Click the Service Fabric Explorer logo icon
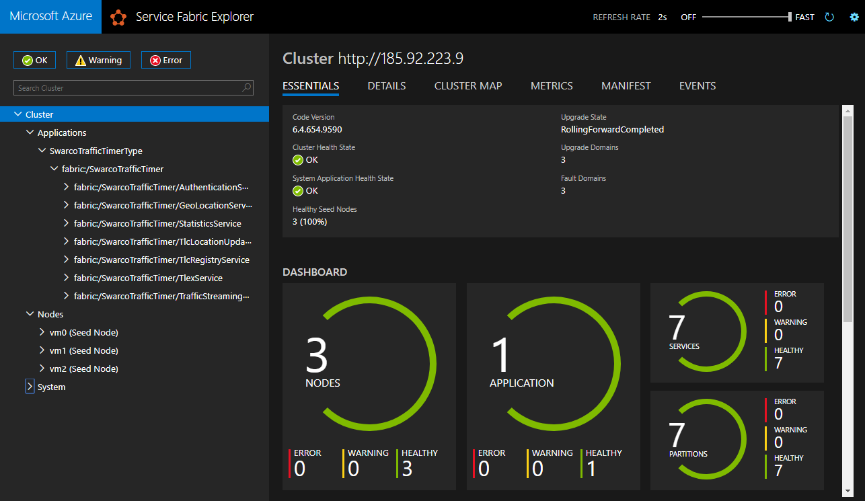865x501 pixels. click(118, 17)
